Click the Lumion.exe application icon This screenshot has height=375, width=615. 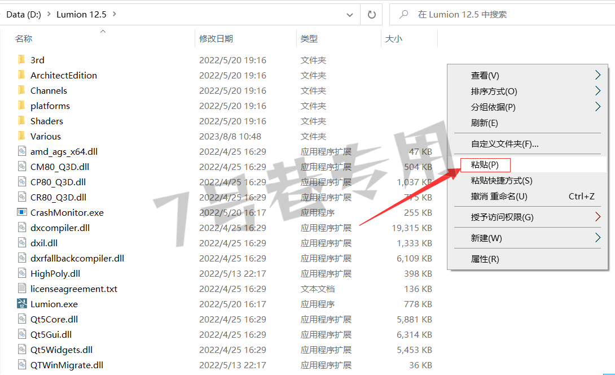click(x=22, y=303)
